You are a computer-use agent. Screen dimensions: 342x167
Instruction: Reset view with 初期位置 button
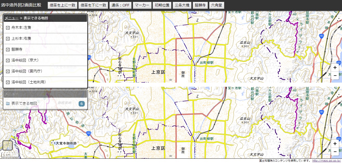click(x=162, y=5)
